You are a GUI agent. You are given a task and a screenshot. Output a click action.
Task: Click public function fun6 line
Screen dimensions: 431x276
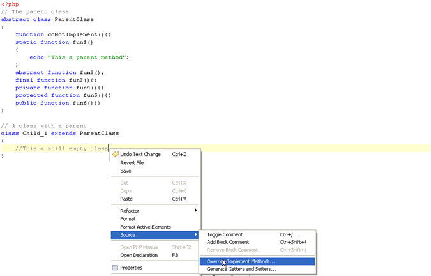coord(57,103)
